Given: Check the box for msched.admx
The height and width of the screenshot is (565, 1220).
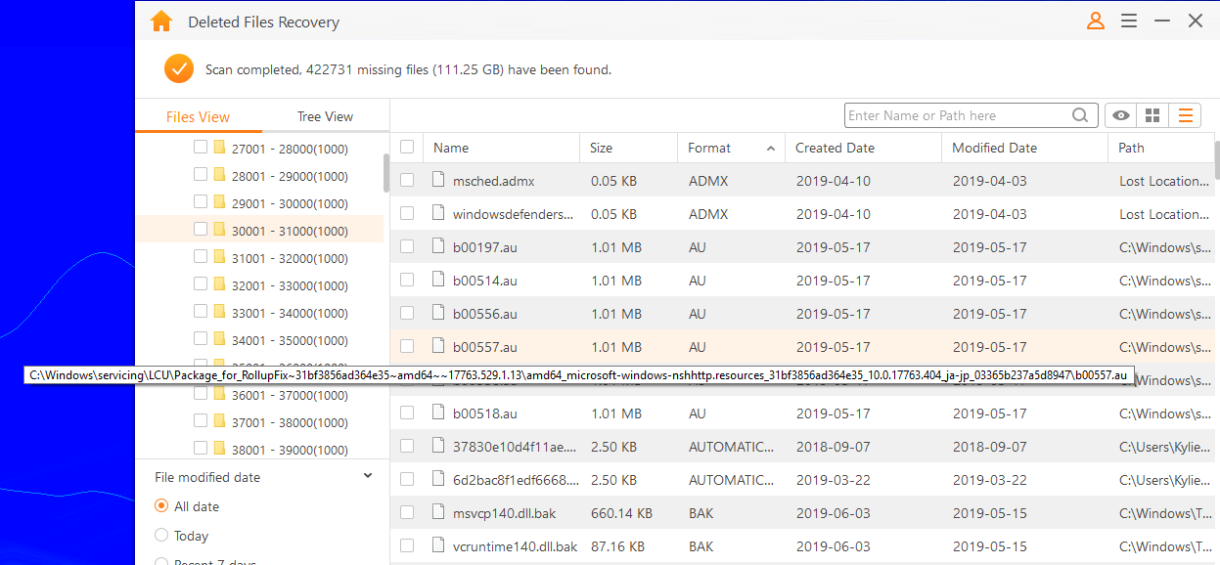Looking at the screenshot, I should [407, 181].
